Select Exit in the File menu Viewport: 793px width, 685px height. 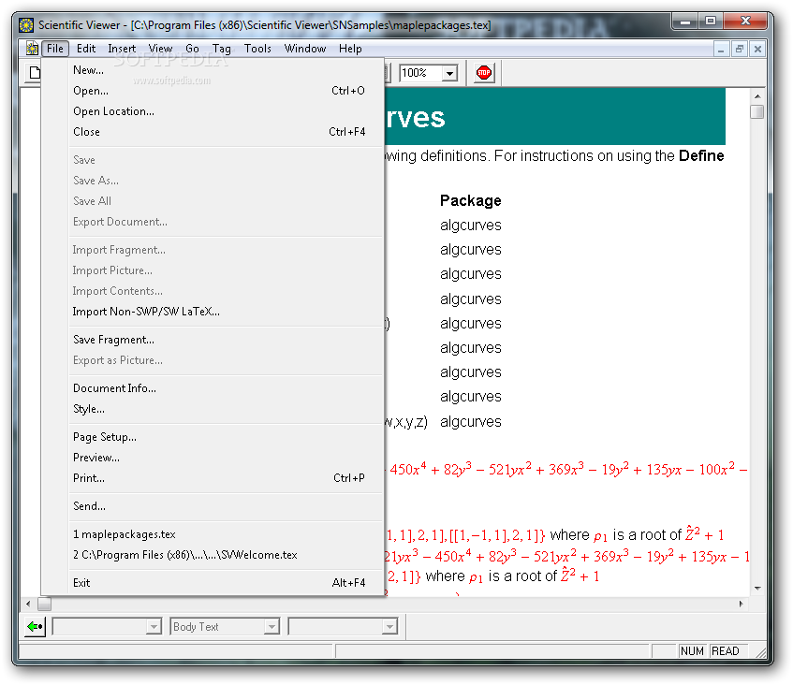(x=213, y=583)
